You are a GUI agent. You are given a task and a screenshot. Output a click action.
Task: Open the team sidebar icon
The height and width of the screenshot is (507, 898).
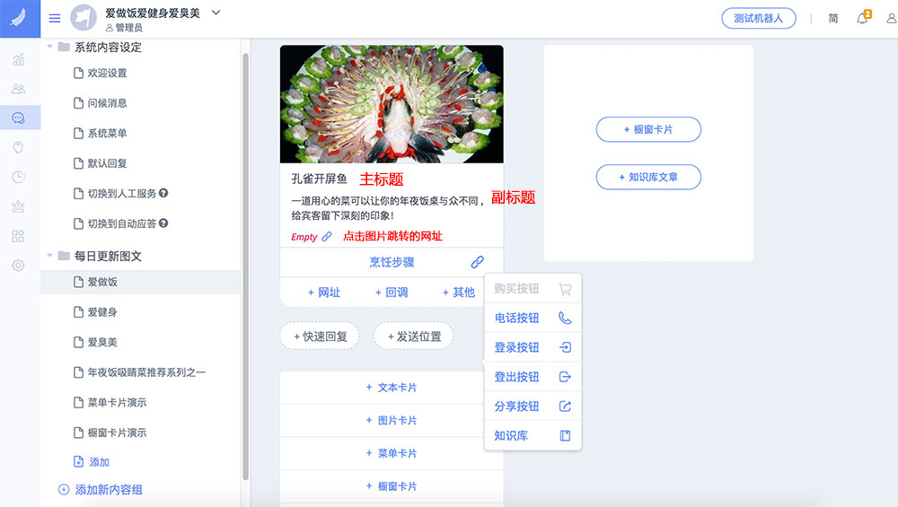(18, 206)
